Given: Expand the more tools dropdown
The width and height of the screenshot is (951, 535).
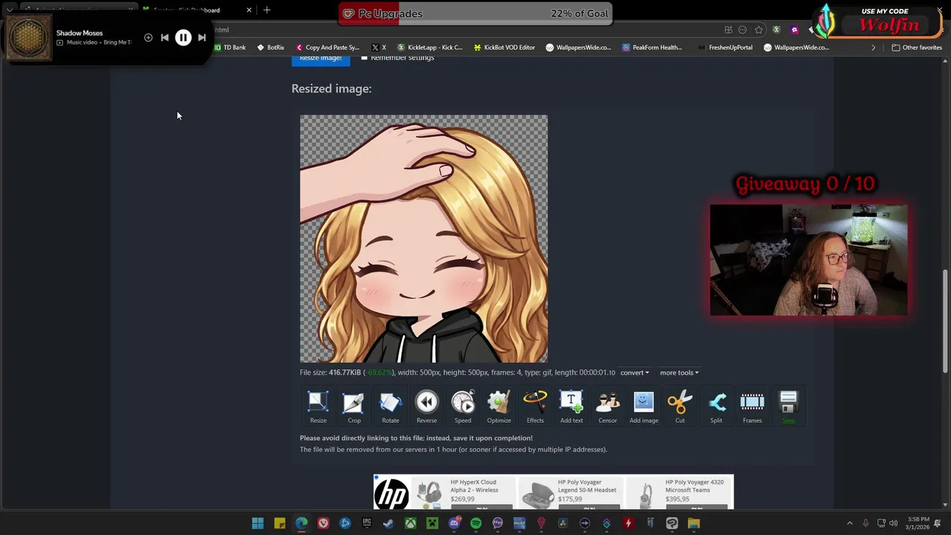Looking at the screenshot, I should 679,372.
